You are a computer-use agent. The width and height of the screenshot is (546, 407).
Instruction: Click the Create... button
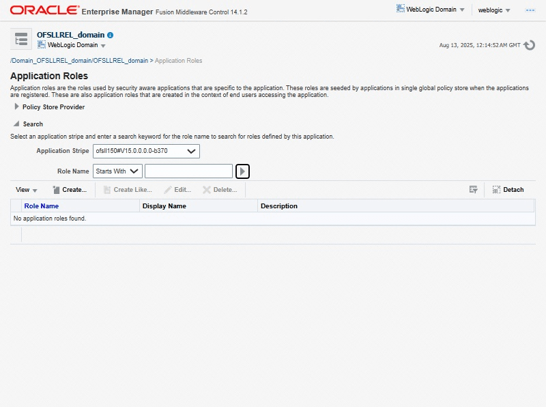click(x=70, y=190)
